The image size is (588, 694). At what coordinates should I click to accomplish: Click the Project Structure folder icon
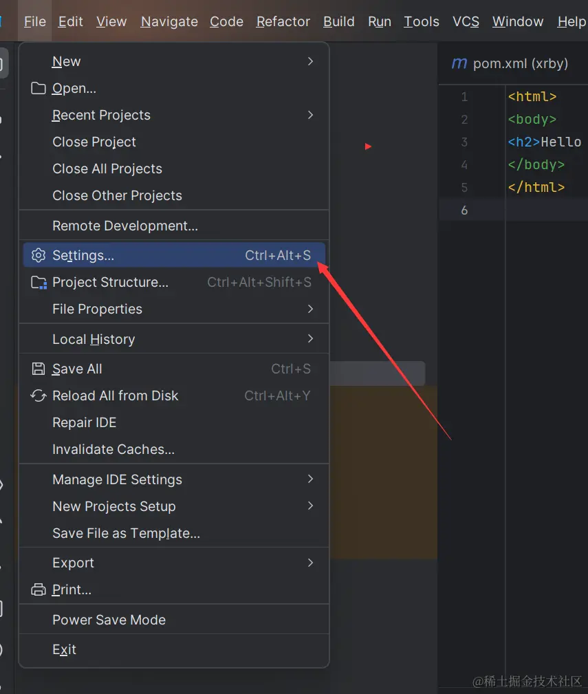(39, 282)
